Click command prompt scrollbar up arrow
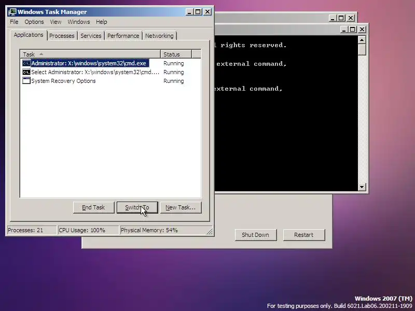The height and width of the screenshot is (311, 415). click(x=362, y=40)
